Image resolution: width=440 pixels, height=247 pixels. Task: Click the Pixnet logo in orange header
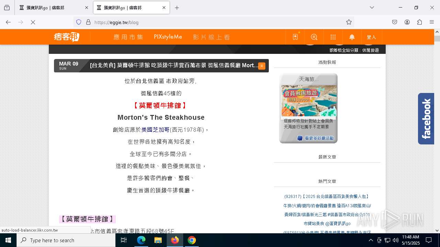click(x=66, y=37)
